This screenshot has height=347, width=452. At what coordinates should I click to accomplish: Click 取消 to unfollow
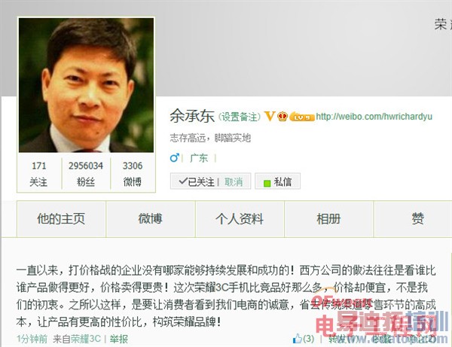(234, 181)
